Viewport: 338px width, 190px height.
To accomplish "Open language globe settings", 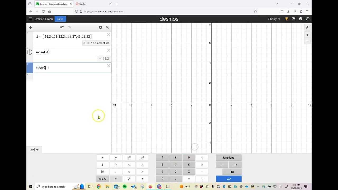I will (x=308, y=19).
